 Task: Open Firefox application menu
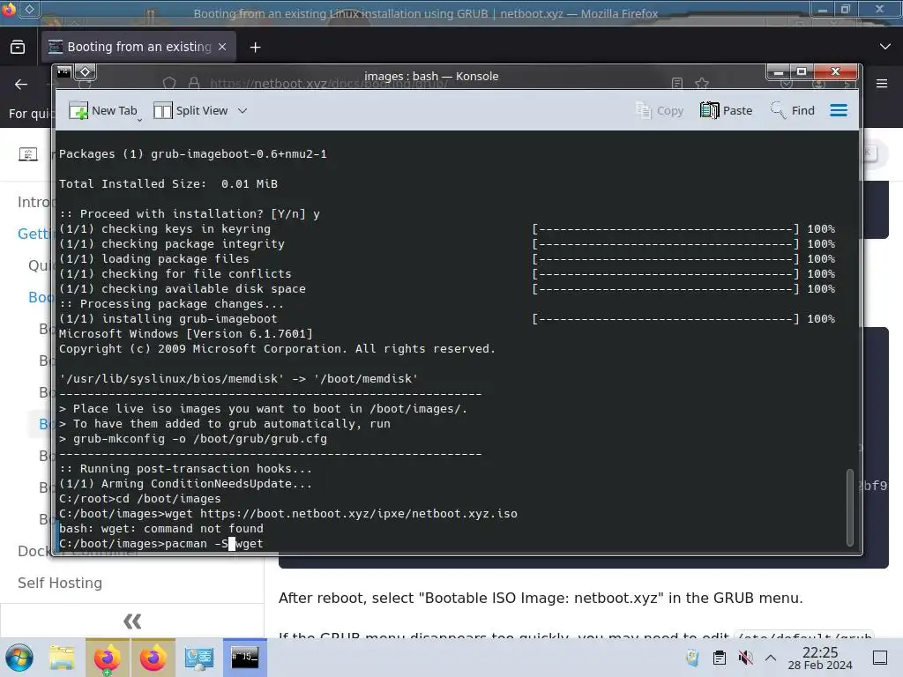[x=882, y=84]
